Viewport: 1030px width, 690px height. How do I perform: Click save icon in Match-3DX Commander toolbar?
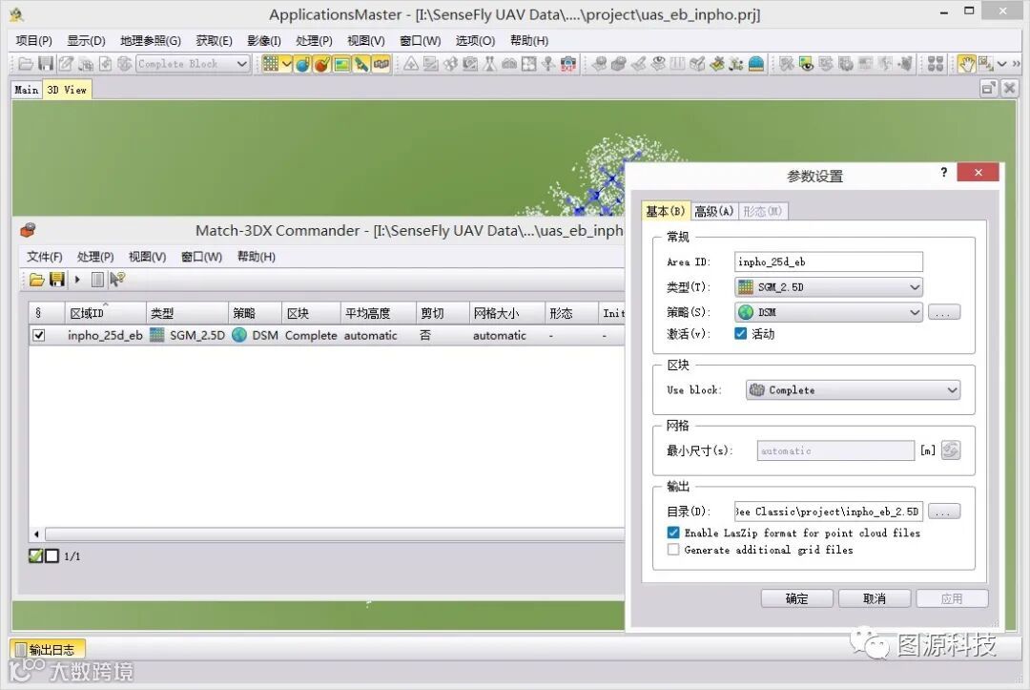[57, 280]
